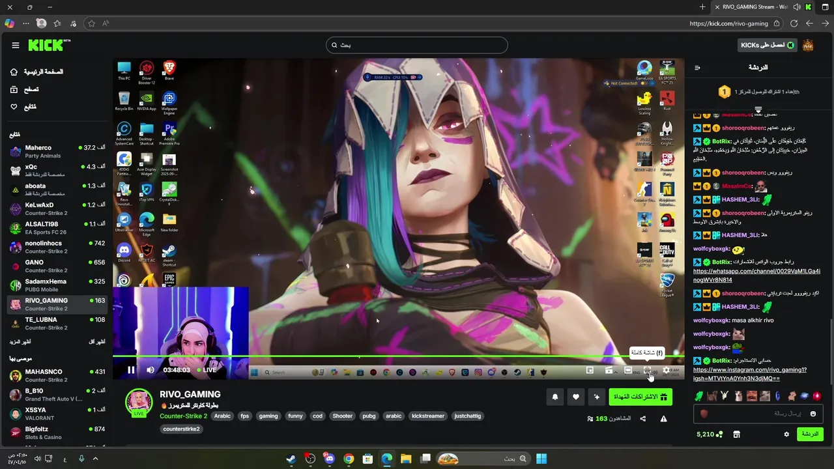Select the kickstreamer tag
834x469 pixels.
[428, 416]
